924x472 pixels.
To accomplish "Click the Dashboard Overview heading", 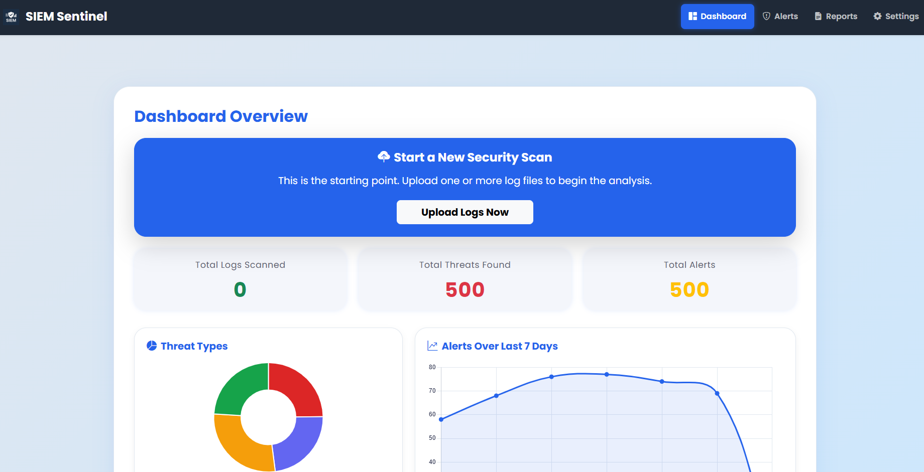I will click(221, 116).
